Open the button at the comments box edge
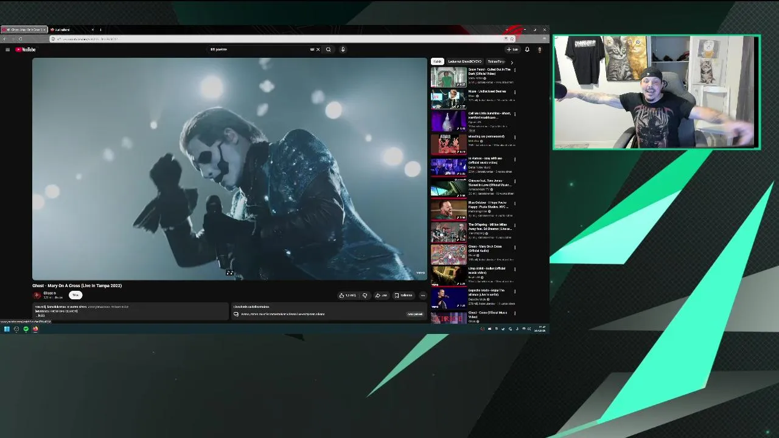The width and height of the screenshot is (779, 438). click(414, 314)
